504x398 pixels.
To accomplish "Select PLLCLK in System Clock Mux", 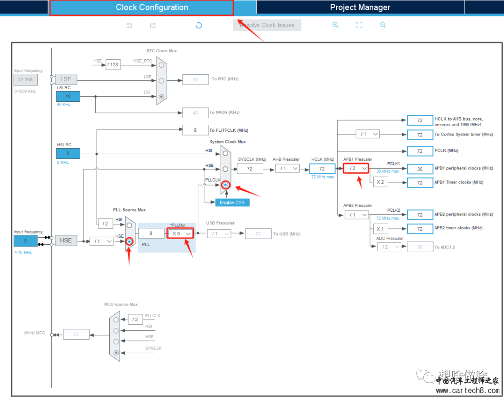I will pyautogui.click(x=225, y=185).
